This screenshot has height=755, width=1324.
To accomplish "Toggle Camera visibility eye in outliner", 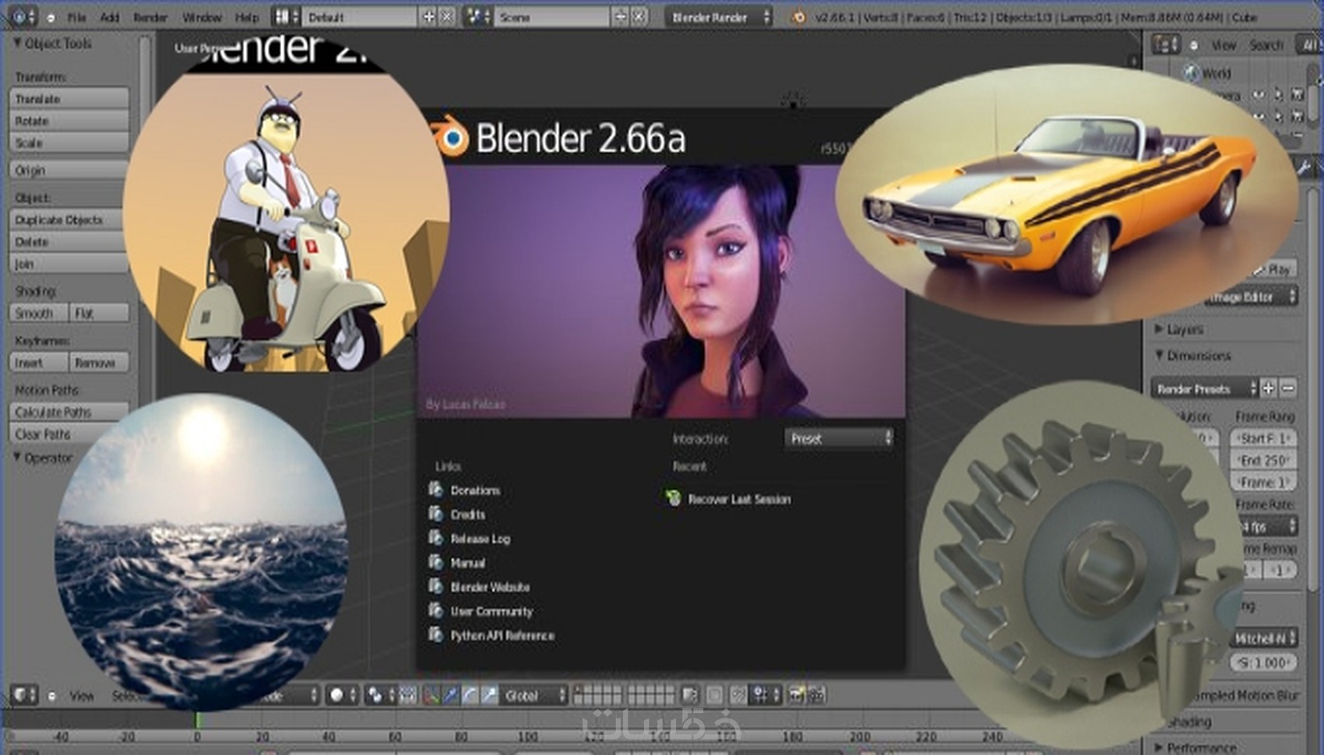I will point(1259,95).
